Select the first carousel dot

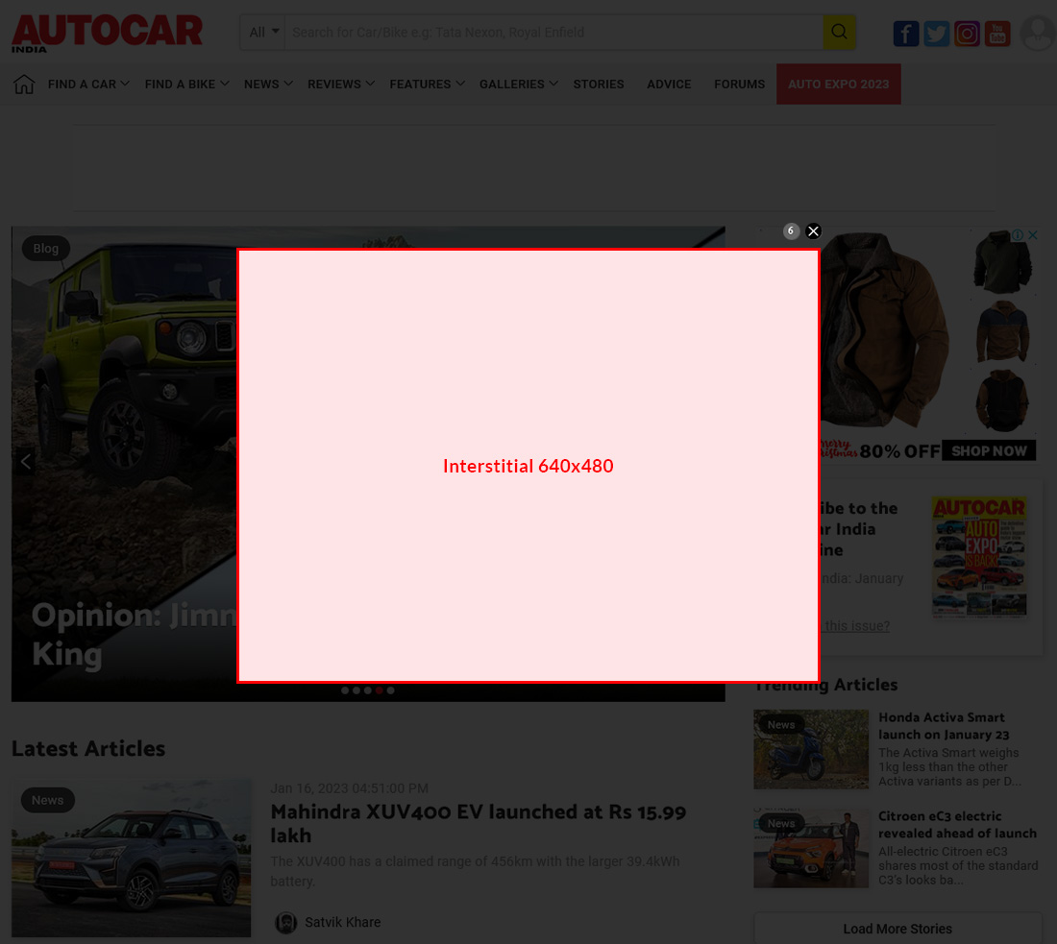pos(345,690)
